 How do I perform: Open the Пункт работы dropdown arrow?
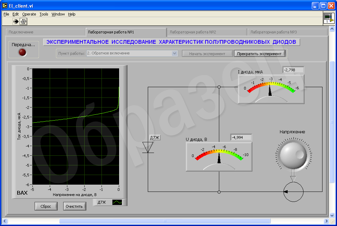174,53
